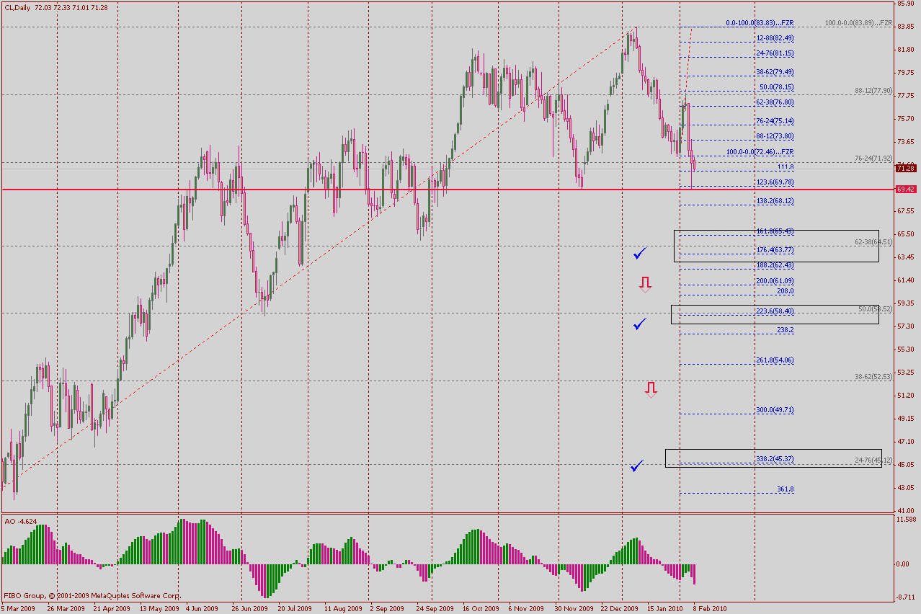Select the Fibonacci label 261.8(54.06)

[775, 360]
